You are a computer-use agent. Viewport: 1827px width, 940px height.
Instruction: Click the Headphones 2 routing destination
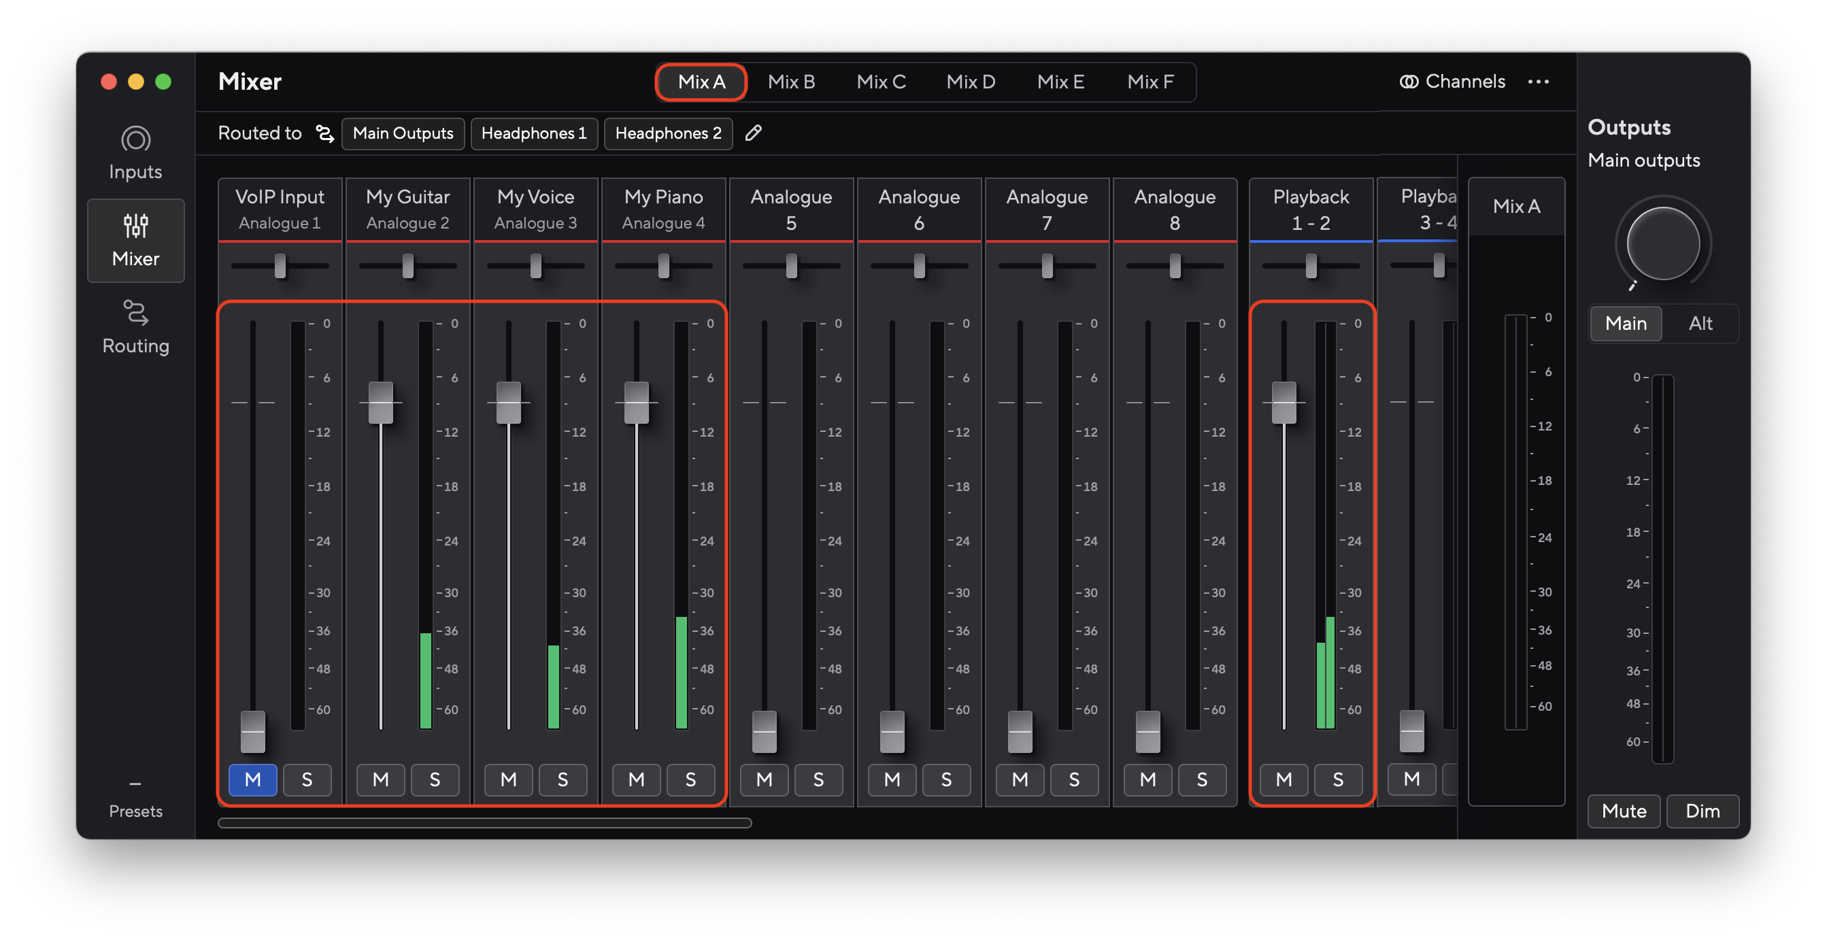point(668,133)
